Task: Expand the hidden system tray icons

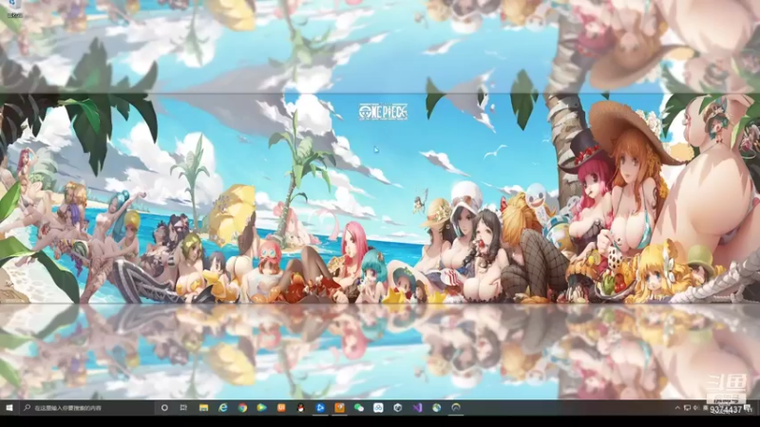Action: click(x=677, y=408)
